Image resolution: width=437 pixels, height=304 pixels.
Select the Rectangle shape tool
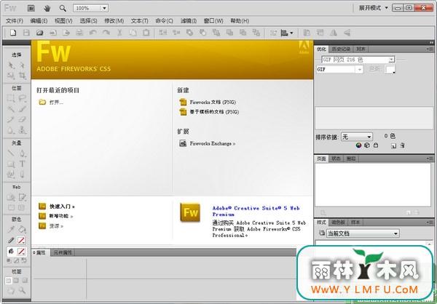click(x=11, y=164)
